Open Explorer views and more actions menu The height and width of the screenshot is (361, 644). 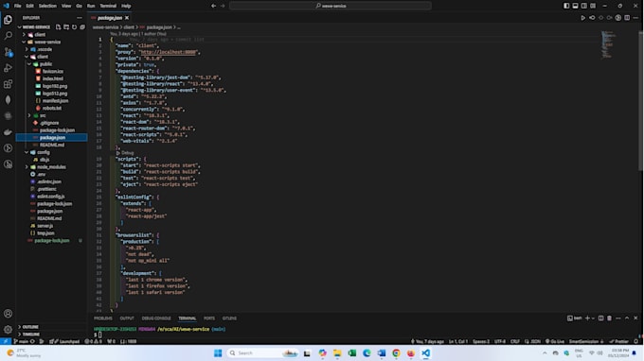tap(80, 18)
